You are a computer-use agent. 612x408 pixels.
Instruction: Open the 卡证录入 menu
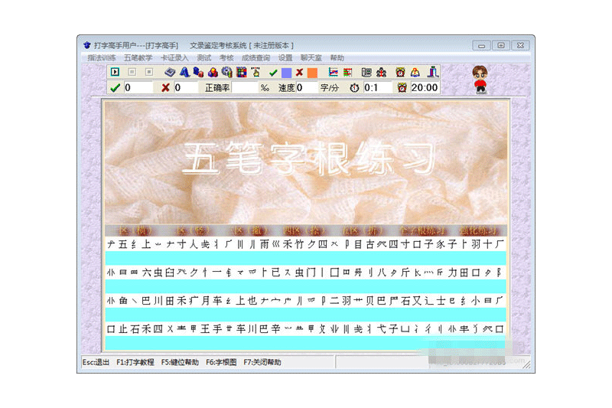pos(174,57)
